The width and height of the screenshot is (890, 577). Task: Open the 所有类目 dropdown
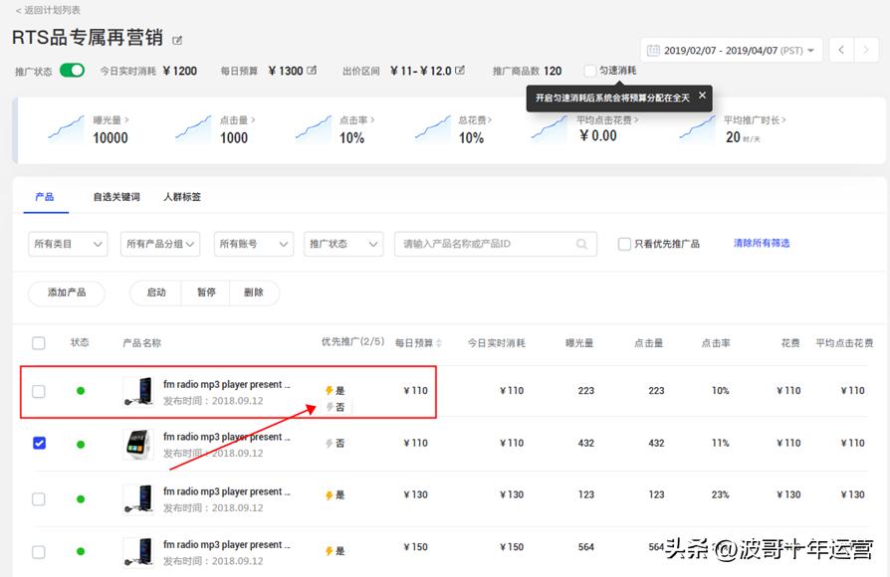pos(67,244)
